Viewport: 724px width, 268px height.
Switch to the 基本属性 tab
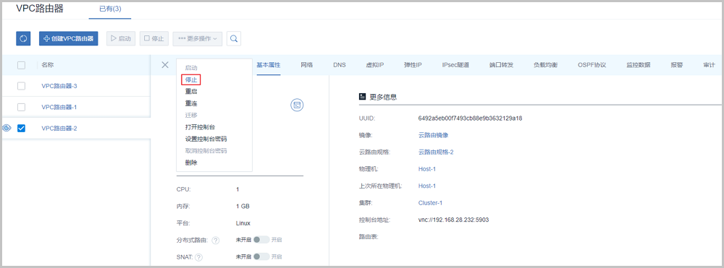pyautogui.click(x=269, y=65)
